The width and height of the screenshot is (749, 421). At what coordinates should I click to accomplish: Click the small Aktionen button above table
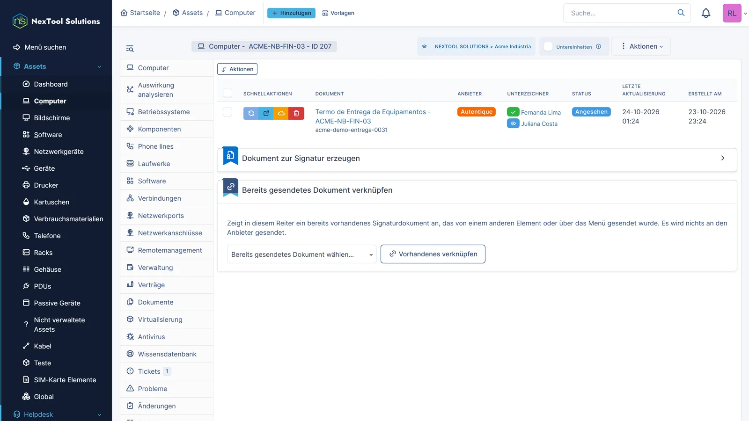(237, 69)
